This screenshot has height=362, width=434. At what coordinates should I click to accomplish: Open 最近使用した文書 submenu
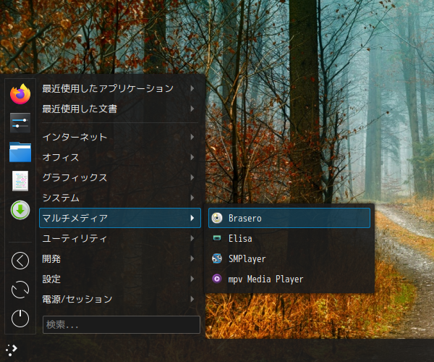click(120, 109)
